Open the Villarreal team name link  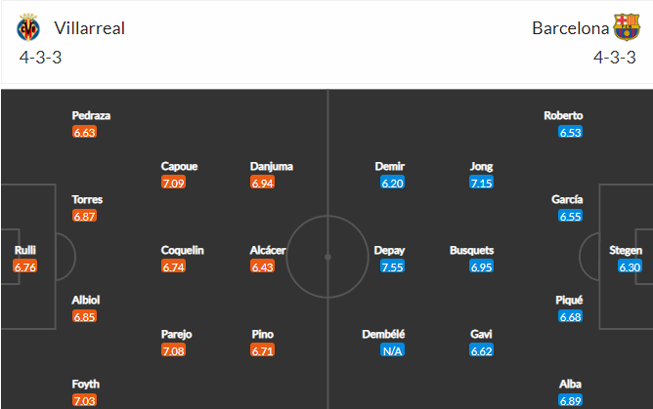[90, 28]
